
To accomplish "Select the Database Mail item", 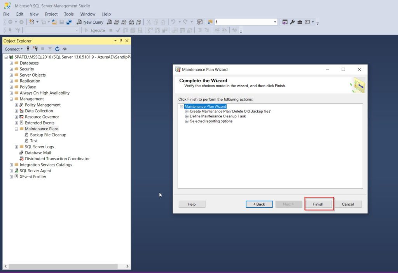I will (38, 153).
